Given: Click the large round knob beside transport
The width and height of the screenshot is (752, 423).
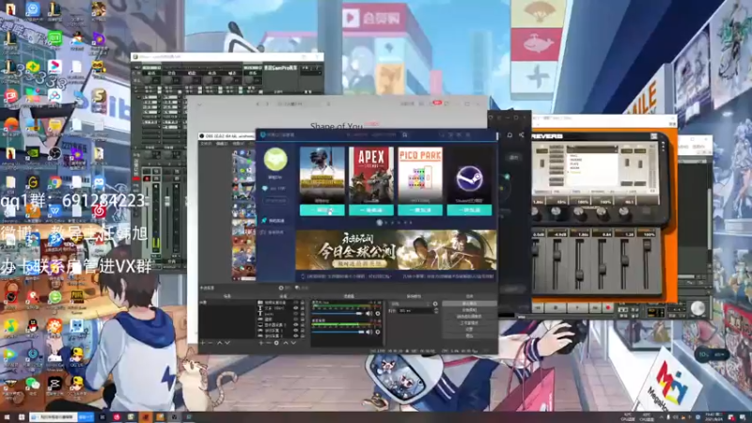Looking at the screenshot, I should 697,308.
